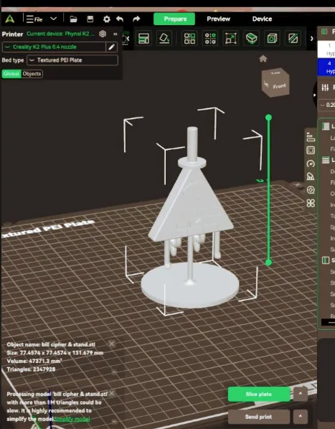Open the Creality K2 Plus 0.4 nozzle dropdown
335x429 pixels.
click(x=54, y=47)
